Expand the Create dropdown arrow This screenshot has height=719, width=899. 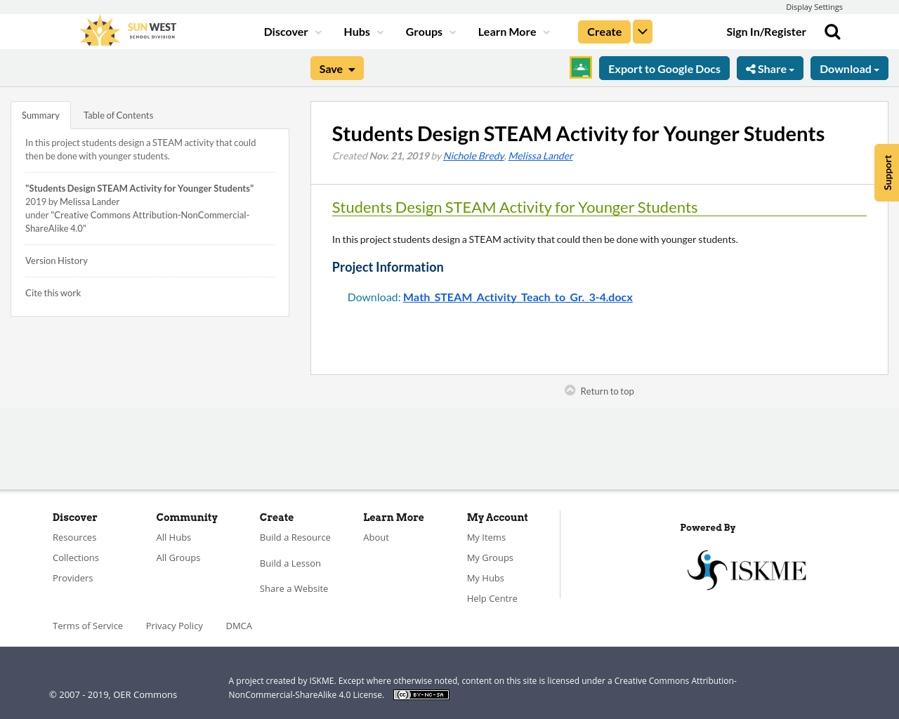642,31
